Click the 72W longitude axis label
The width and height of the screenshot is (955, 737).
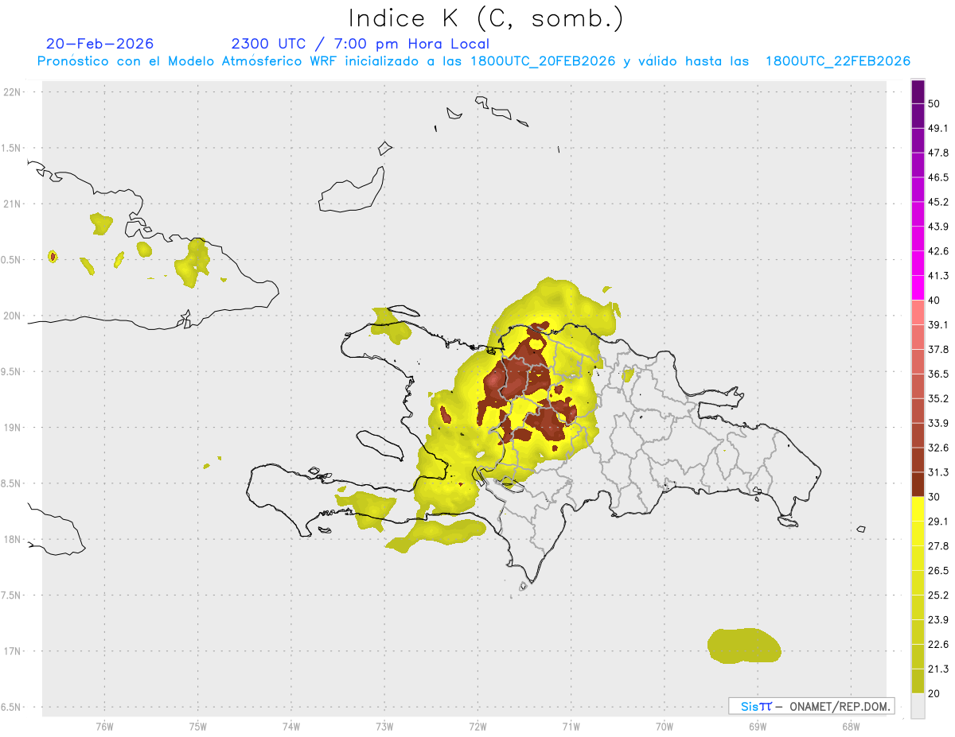pos(477,726)
